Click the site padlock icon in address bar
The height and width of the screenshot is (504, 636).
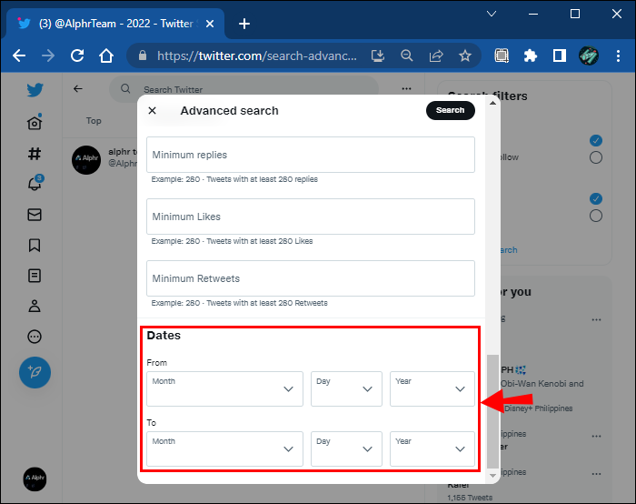(x=143, y=55)
